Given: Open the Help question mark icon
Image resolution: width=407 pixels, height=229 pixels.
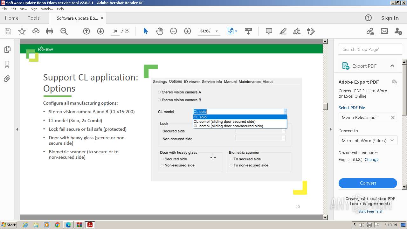Looking at the screenshot, I should (x=368, y=18).
